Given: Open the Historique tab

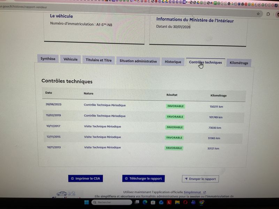Looking at the screenshot, I should 173,62.
